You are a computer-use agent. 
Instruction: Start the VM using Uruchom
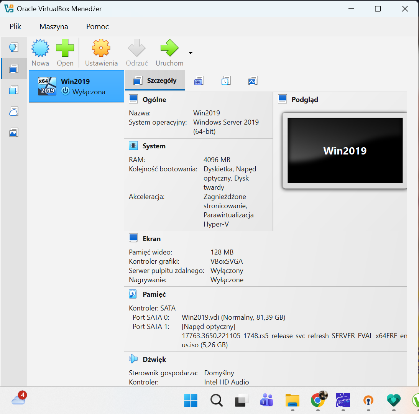pos(169,52)
